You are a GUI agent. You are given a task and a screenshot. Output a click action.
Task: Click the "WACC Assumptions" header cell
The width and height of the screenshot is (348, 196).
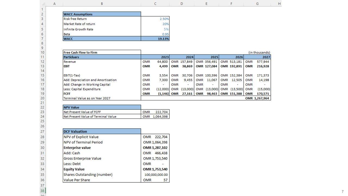[102, 14]
